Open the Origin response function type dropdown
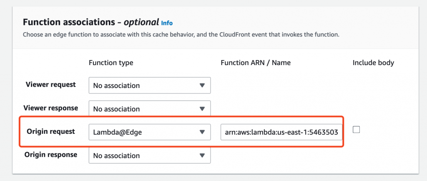The width and height of the screenshot is (427, 181). pos(149,156)
